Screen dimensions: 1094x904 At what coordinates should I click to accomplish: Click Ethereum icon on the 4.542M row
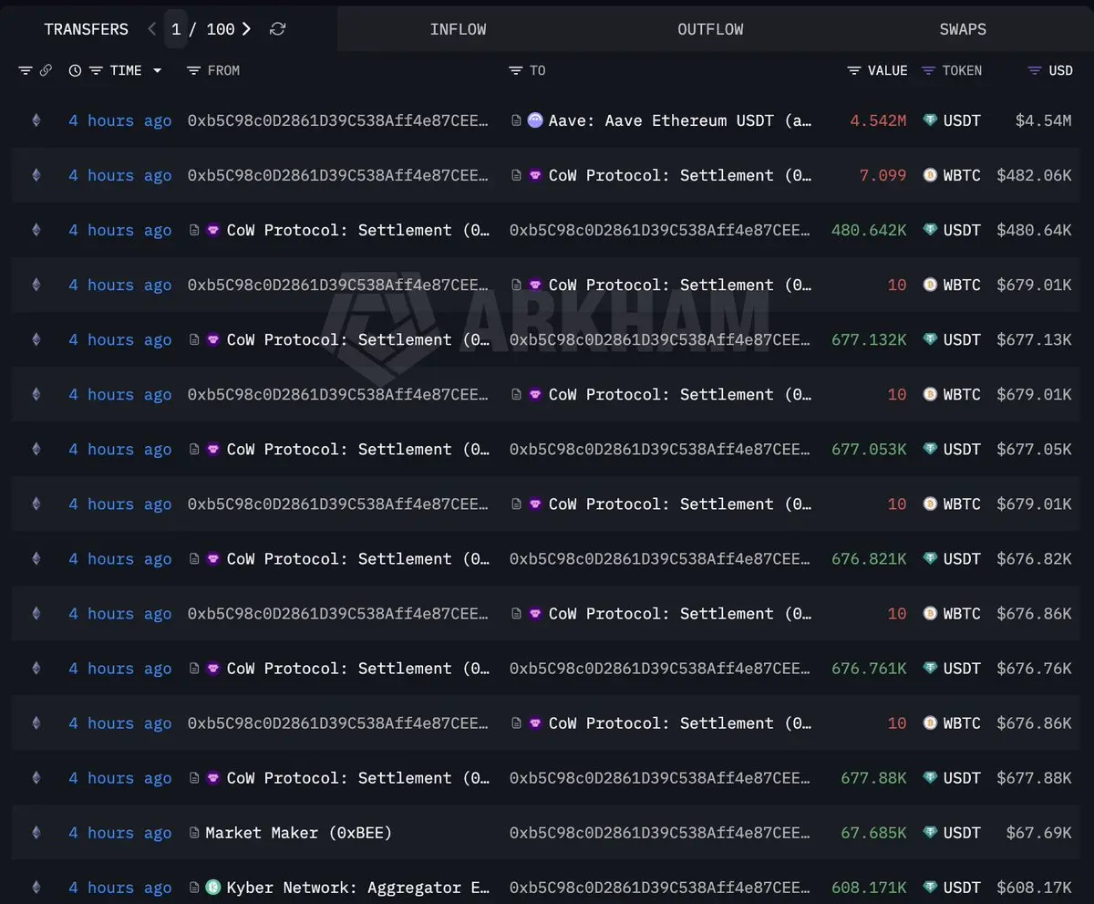tap(36, 120)
